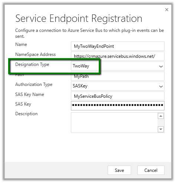The width and height of the screenshot is (176, 183).
Task: Click the Path field containing MyPath
Action: pyautogui.click(x=118, y=76)
